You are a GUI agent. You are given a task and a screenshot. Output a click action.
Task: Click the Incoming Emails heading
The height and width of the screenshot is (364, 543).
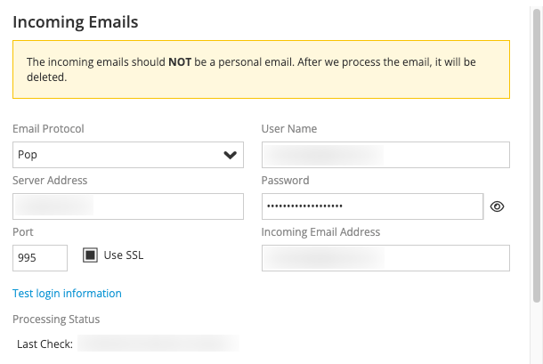(76, 22)
